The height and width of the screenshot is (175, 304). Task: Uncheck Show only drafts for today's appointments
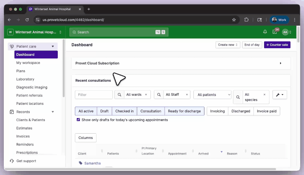(78, 120)
